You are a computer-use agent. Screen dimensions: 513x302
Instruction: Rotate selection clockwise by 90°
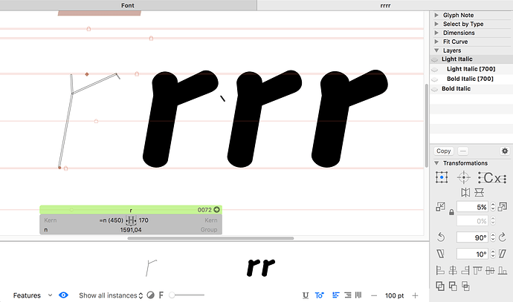tap(502, 237)
